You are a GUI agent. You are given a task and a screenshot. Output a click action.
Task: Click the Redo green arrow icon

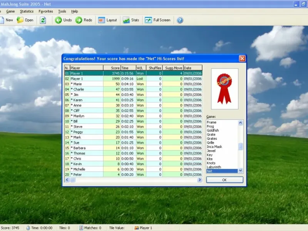[x=79, y=20]
